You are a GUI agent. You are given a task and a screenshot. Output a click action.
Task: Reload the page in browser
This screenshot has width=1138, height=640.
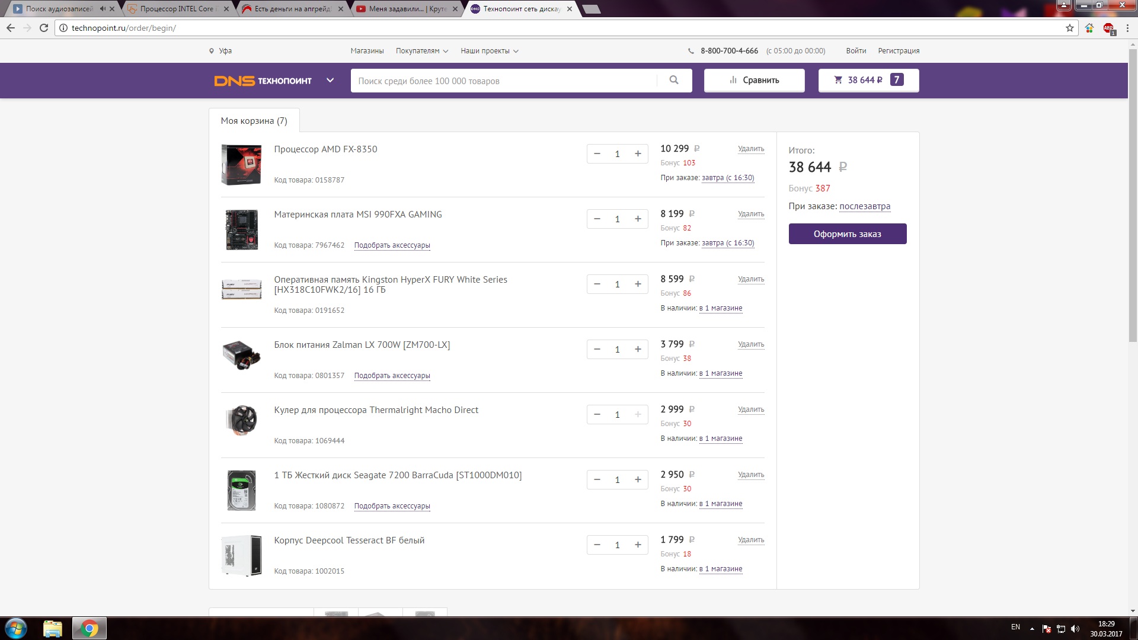44,28
